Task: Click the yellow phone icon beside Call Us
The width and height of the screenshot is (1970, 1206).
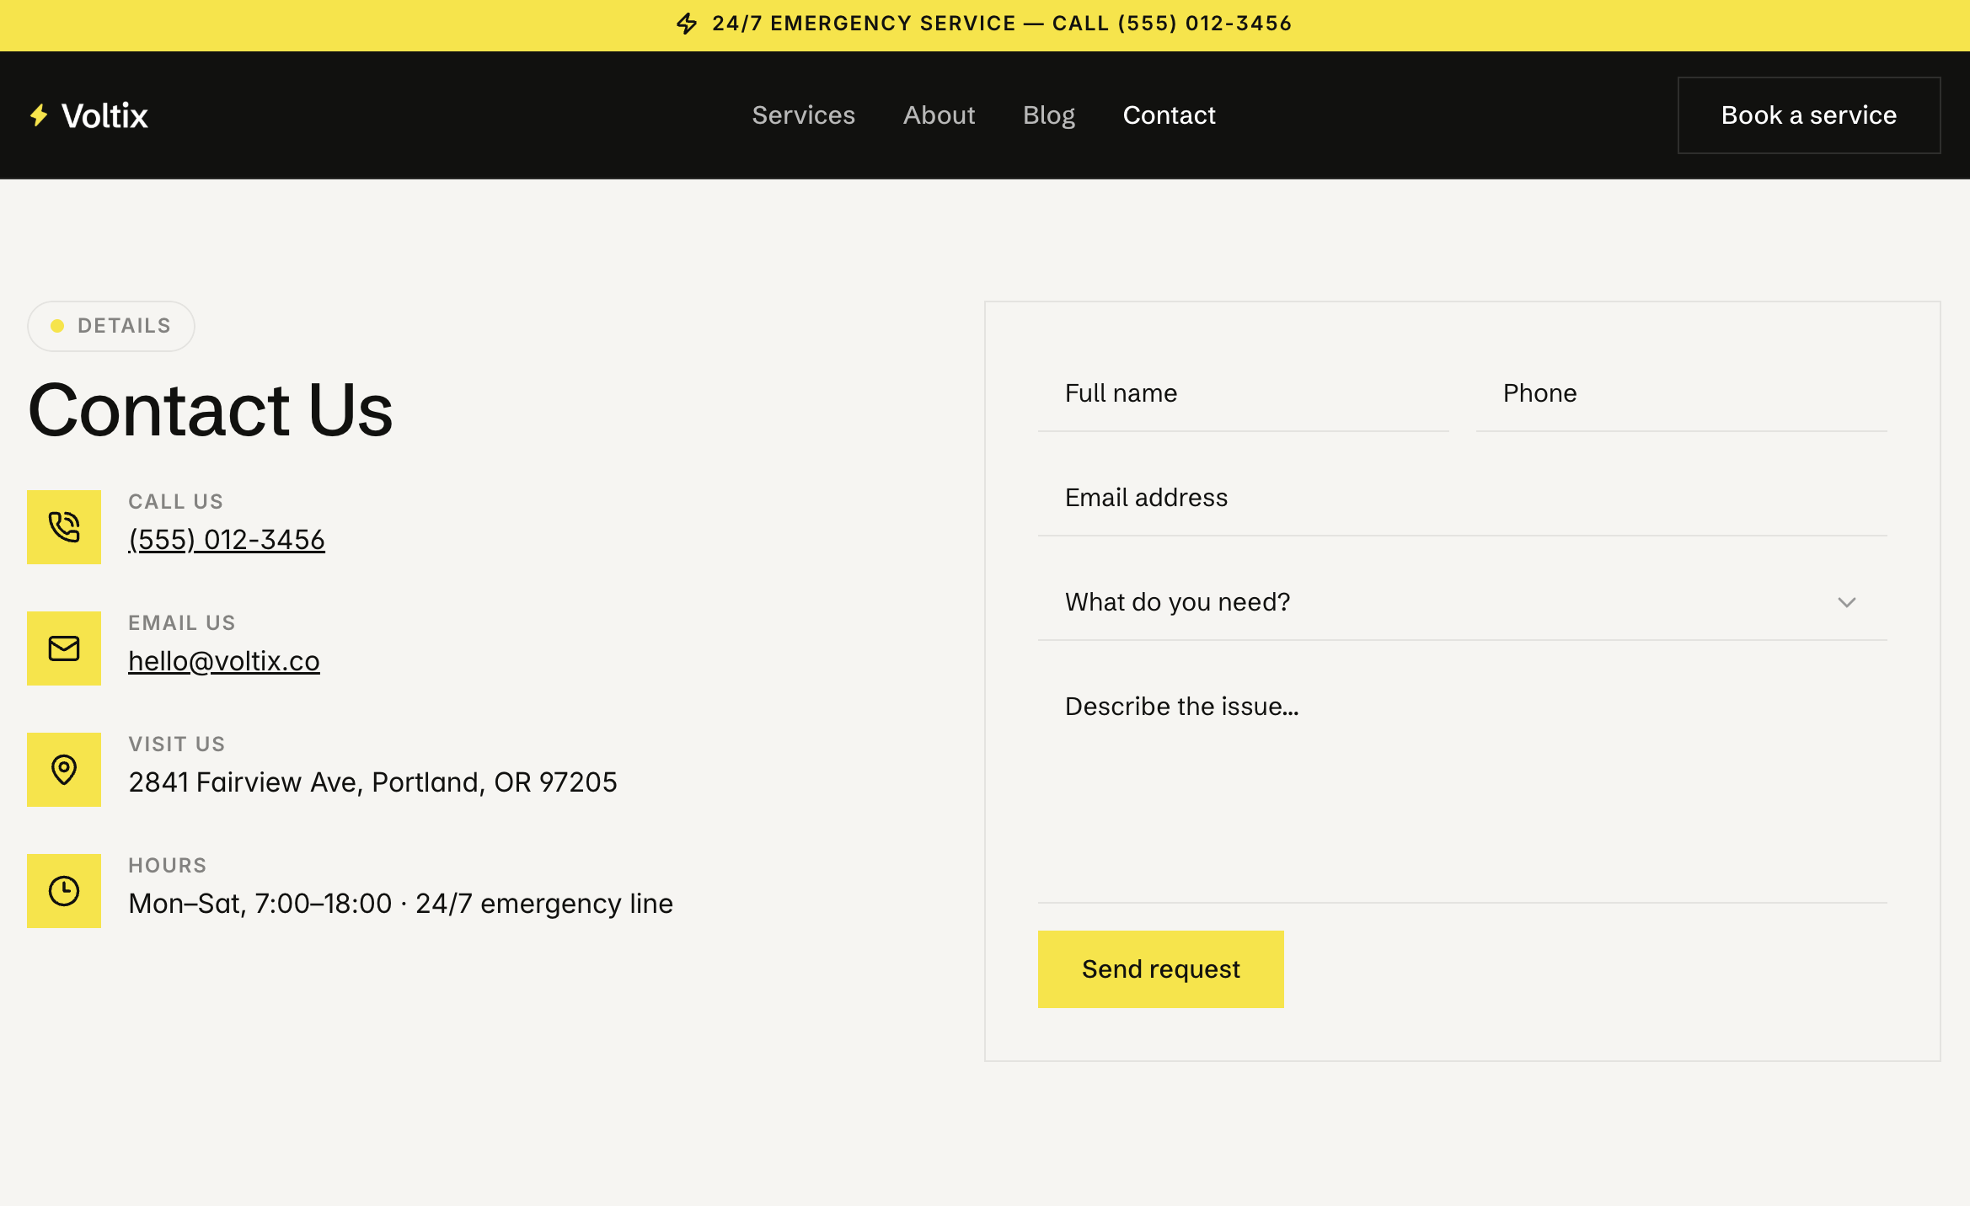Action: tap(64, 527)
